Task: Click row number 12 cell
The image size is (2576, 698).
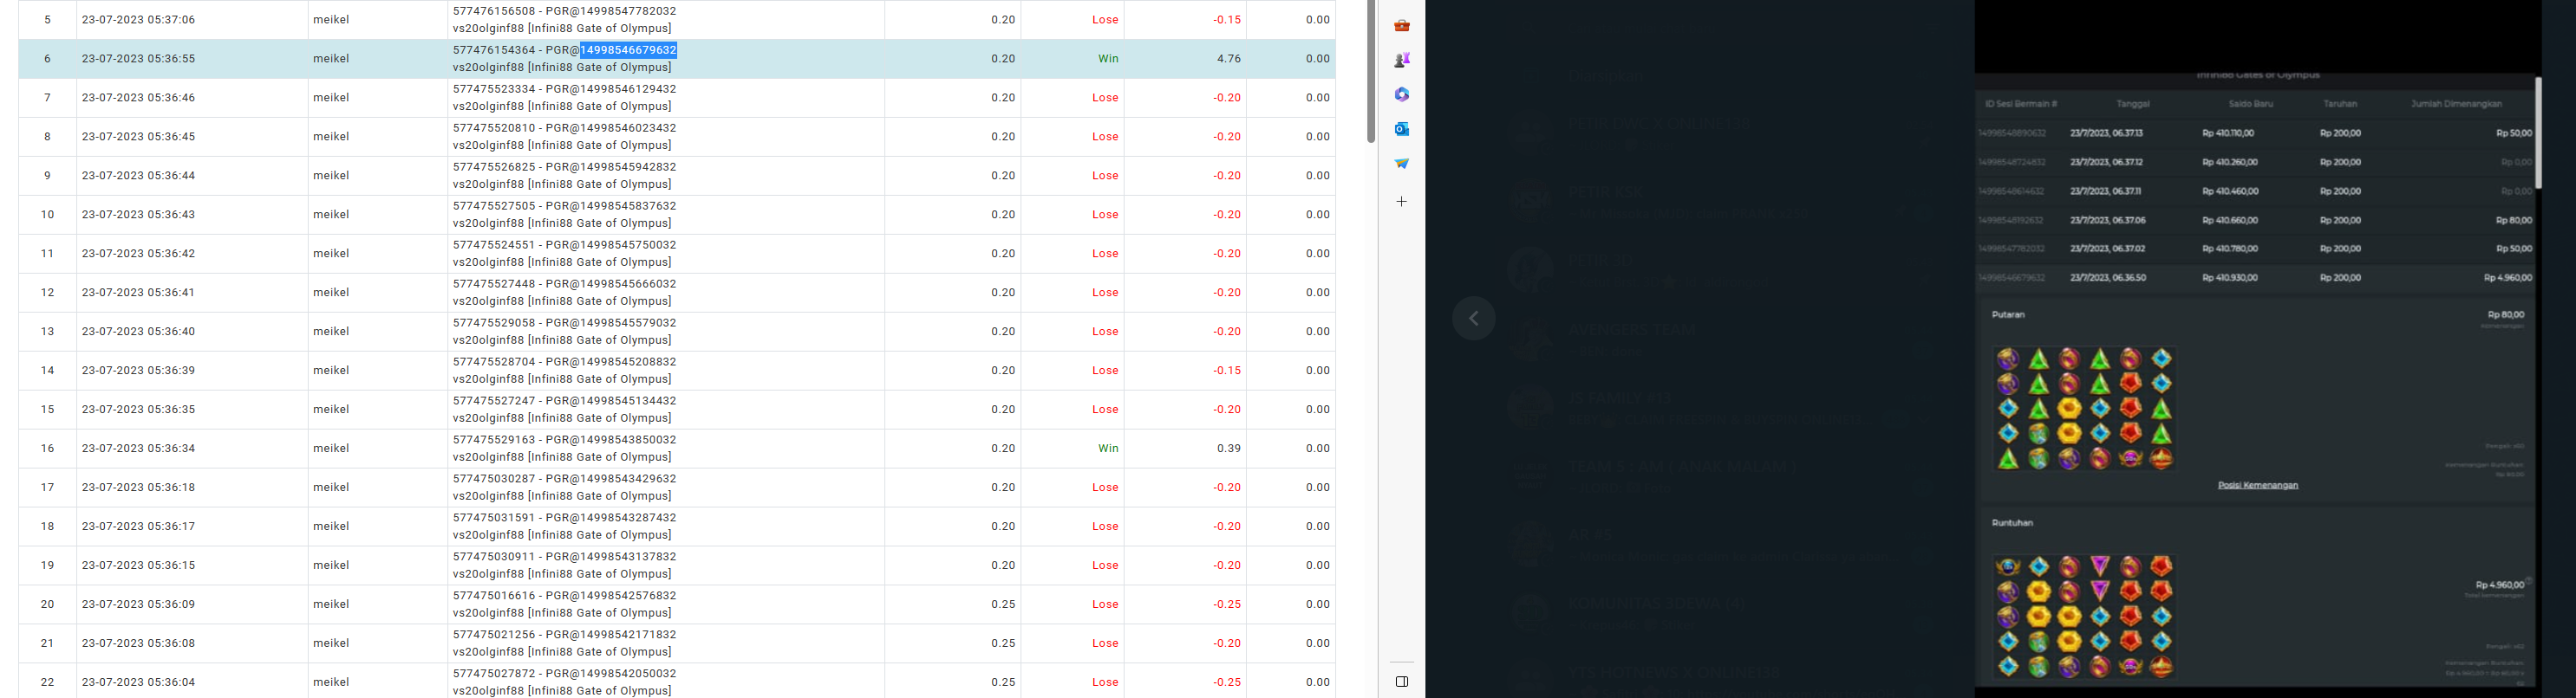Action: click(x=47, y=293)
